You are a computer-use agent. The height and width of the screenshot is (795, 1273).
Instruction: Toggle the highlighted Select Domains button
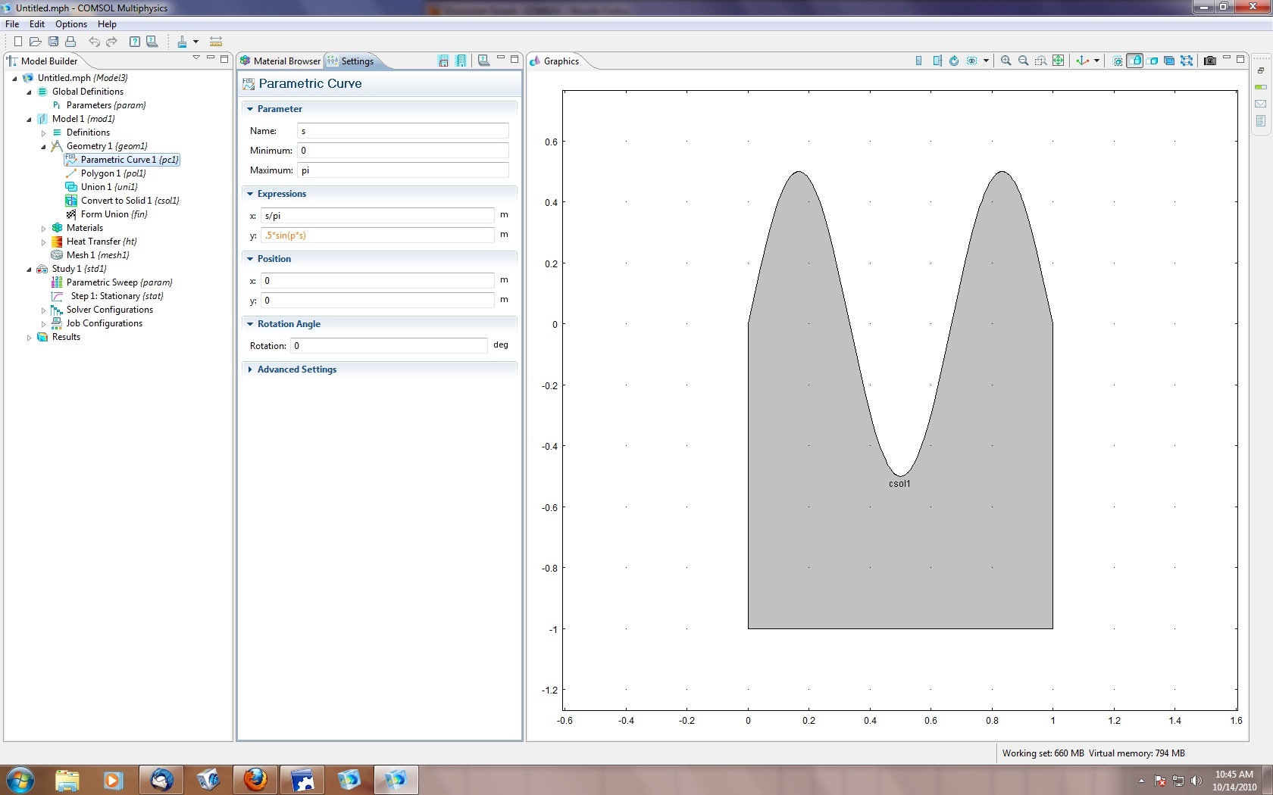pos(1135,61)
